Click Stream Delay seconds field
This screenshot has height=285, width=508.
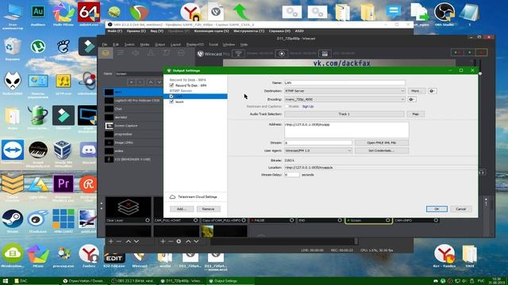292,175
